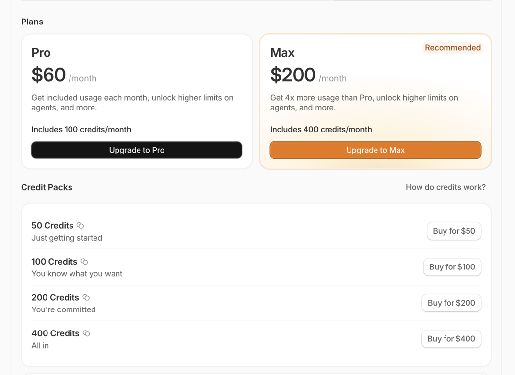Image resolution: width=515 pixels, height=375 pixels.
Task: Click the 'You're committed' description
Action: pos(63,309)
